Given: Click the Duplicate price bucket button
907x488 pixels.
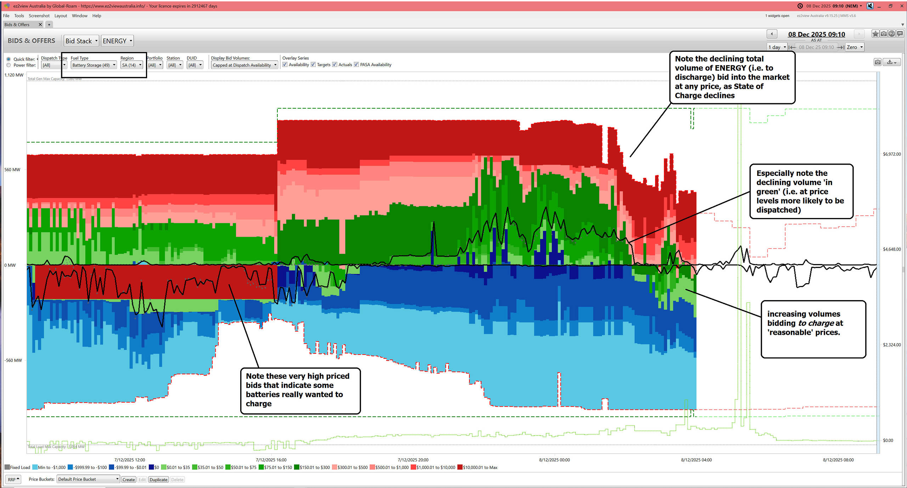Looking at the screenshot, I should (x=158, y=480).
